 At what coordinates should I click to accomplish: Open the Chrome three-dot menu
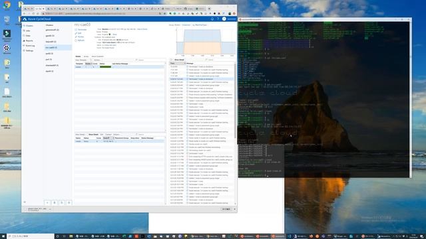click(x=234, y=13)
